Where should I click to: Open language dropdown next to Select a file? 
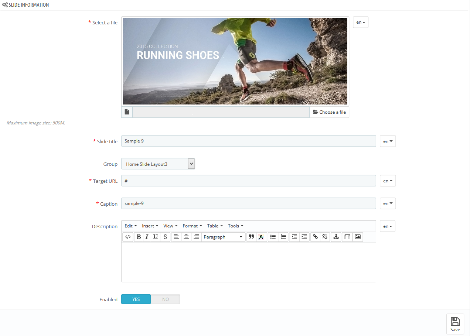pos(361,22)
